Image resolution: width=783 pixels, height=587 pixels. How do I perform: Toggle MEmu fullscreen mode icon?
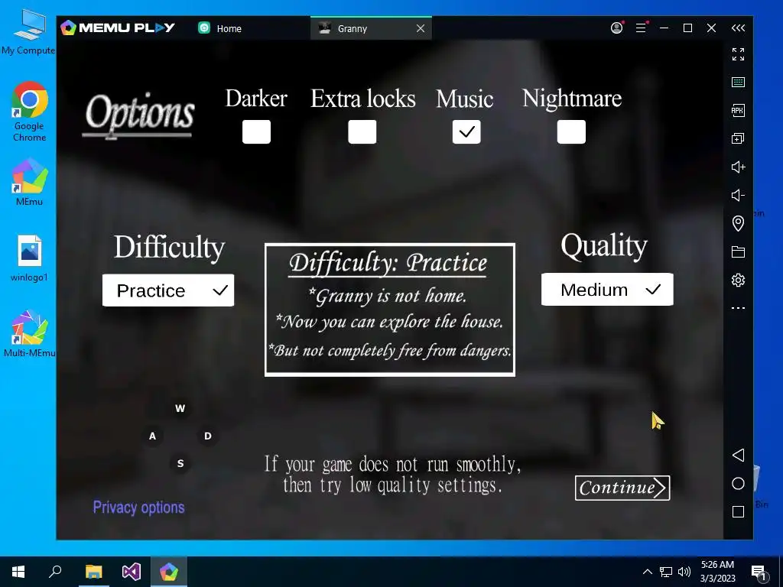coord(738,54)
